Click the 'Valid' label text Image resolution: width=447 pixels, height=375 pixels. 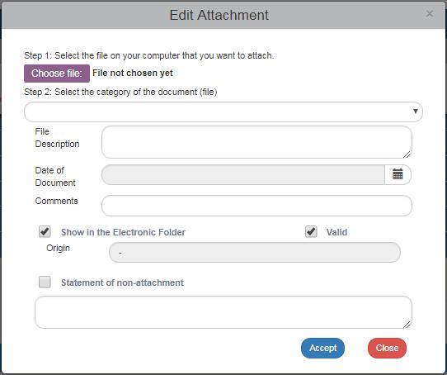pos(336,232)
